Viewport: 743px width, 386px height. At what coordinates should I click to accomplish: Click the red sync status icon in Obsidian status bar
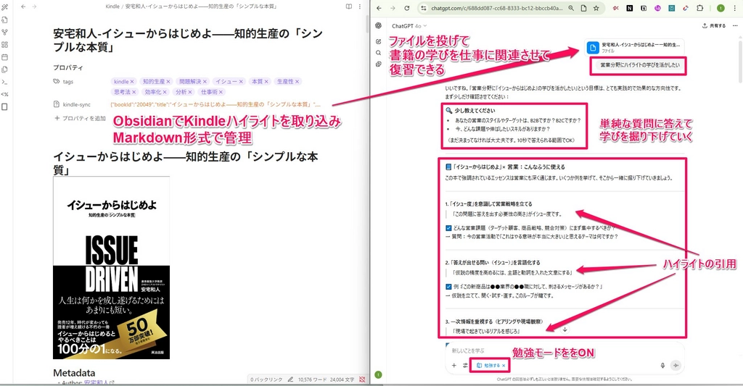point(362,379)
